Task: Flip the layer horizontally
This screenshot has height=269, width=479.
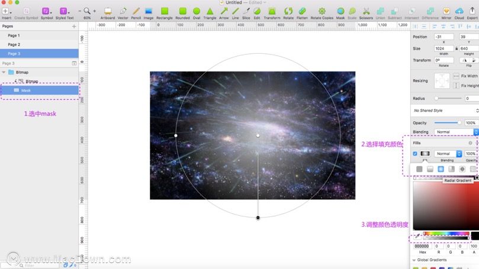Action: click(x=464, y=60)
